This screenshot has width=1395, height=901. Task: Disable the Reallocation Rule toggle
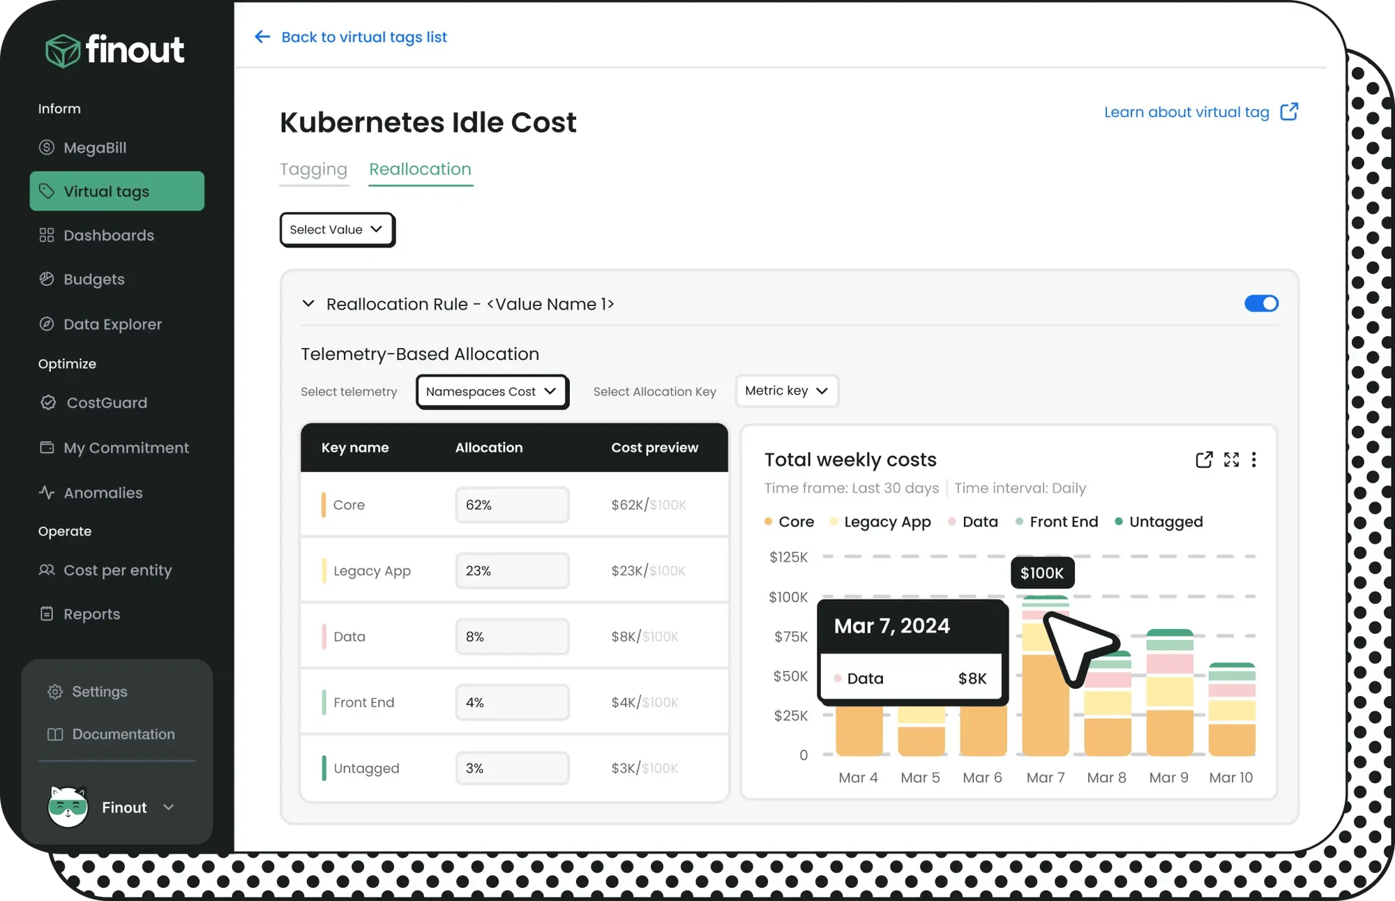[1261, 303]
